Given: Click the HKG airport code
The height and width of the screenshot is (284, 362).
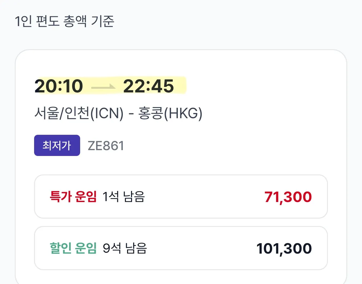Looking at the screenshot, I should (183, 115).
